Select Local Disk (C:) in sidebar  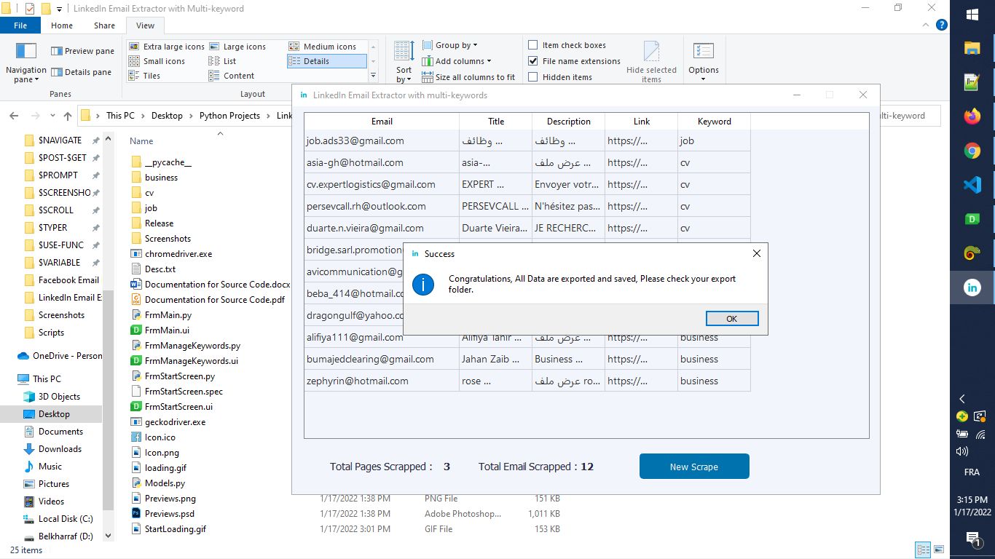click(58, 519)
